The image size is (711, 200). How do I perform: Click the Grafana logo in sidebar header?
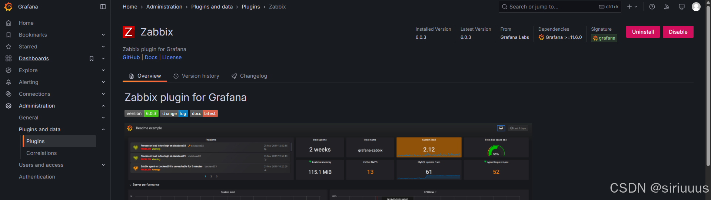coord(9,7)
